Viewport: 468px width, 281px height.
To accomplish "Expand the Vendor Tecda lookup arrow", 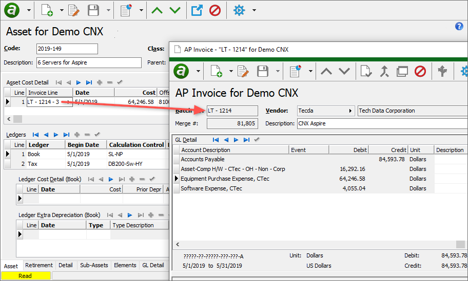I will [x=350, y=111].
